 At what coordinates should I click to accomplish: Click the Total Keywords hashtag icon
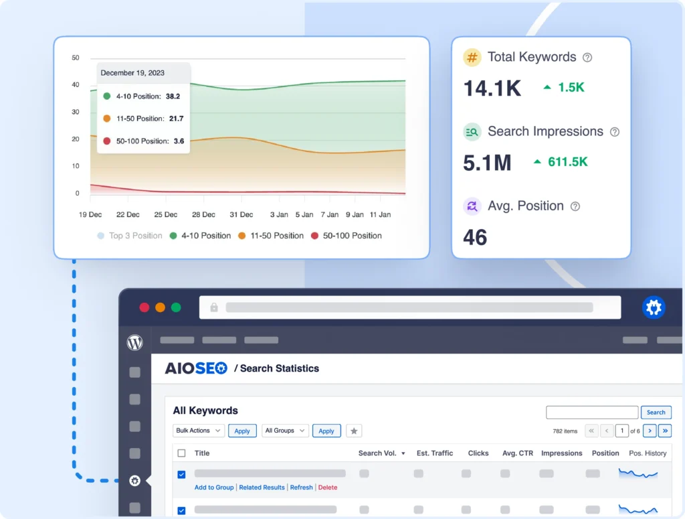(x=471, y=58)
